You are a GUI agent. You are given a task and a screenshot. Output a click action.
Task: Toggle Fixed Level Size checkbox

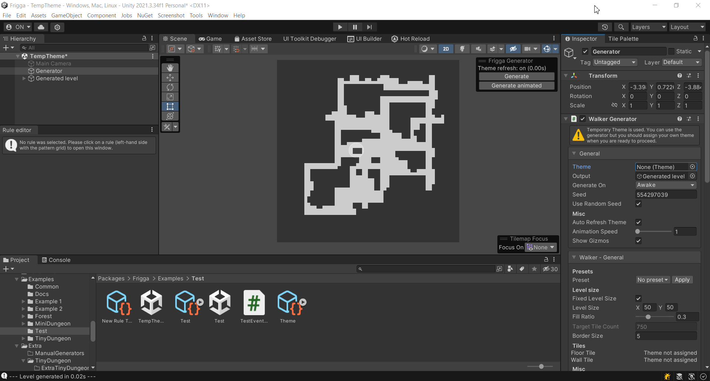[638, 299]
